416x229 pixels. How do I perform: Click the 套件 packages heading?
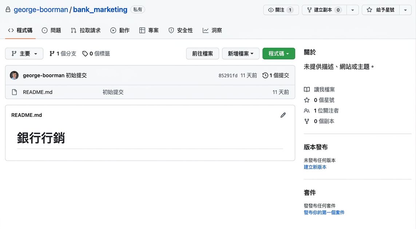[310, 192]
